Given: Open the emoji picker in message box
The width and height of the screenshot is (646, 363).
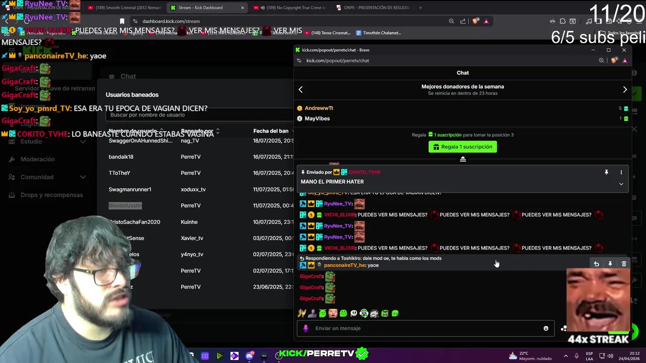Looking at the screenshot, I should click(x=546, y=328).
